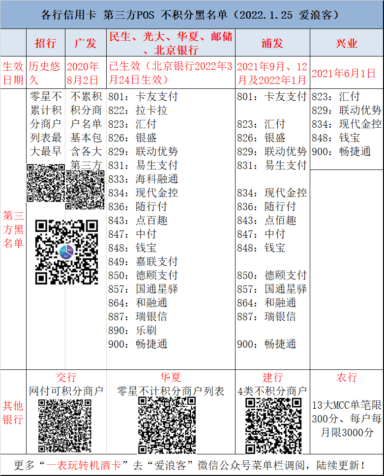Click the 建行 4类不积分商户 QR code
The width and height of the screenshot is (384, 476).
coord(273,426)
